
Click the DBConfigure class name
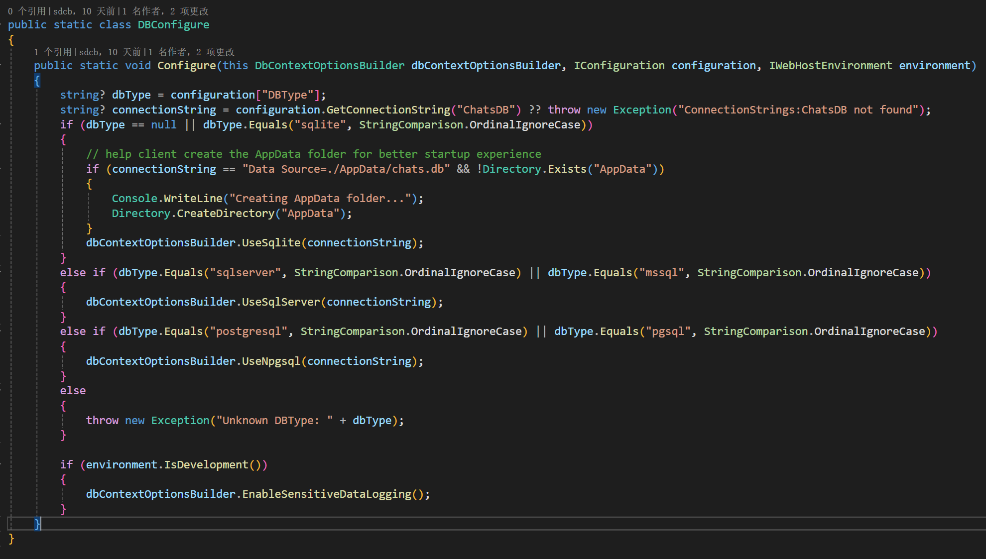(x=173, y=25)
